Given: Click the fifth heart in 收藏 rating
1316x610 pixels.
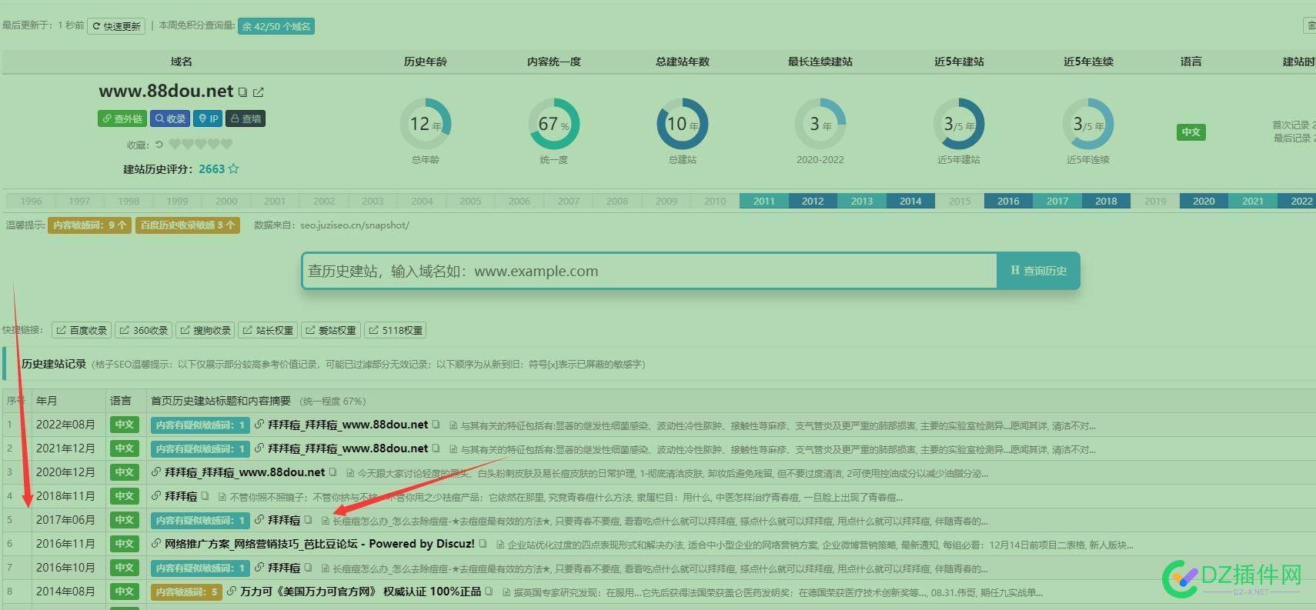Looking at the screenshot, I should [226, 144].
